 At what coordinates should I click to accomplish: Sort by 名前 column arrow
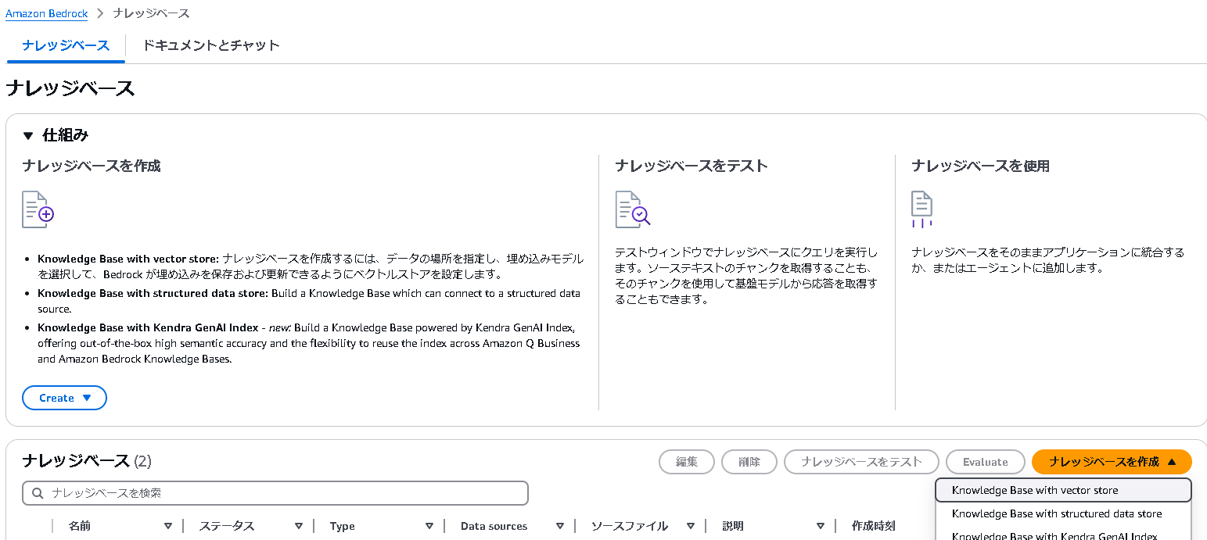coord(168,526)
